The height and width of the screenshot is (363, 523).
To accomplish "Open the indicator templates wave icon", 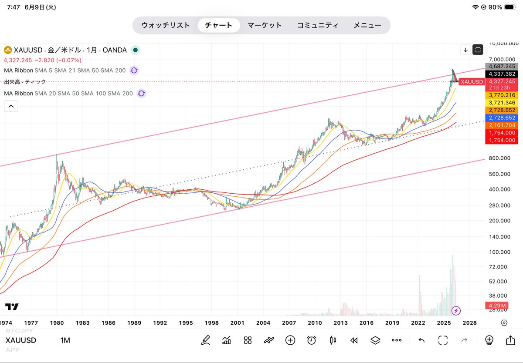I will [269, 340].
